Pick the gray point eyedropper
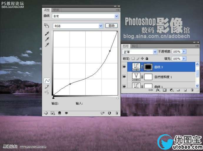Image resolution: width=203 pixels, height=151 pixels. click(47, 39)
